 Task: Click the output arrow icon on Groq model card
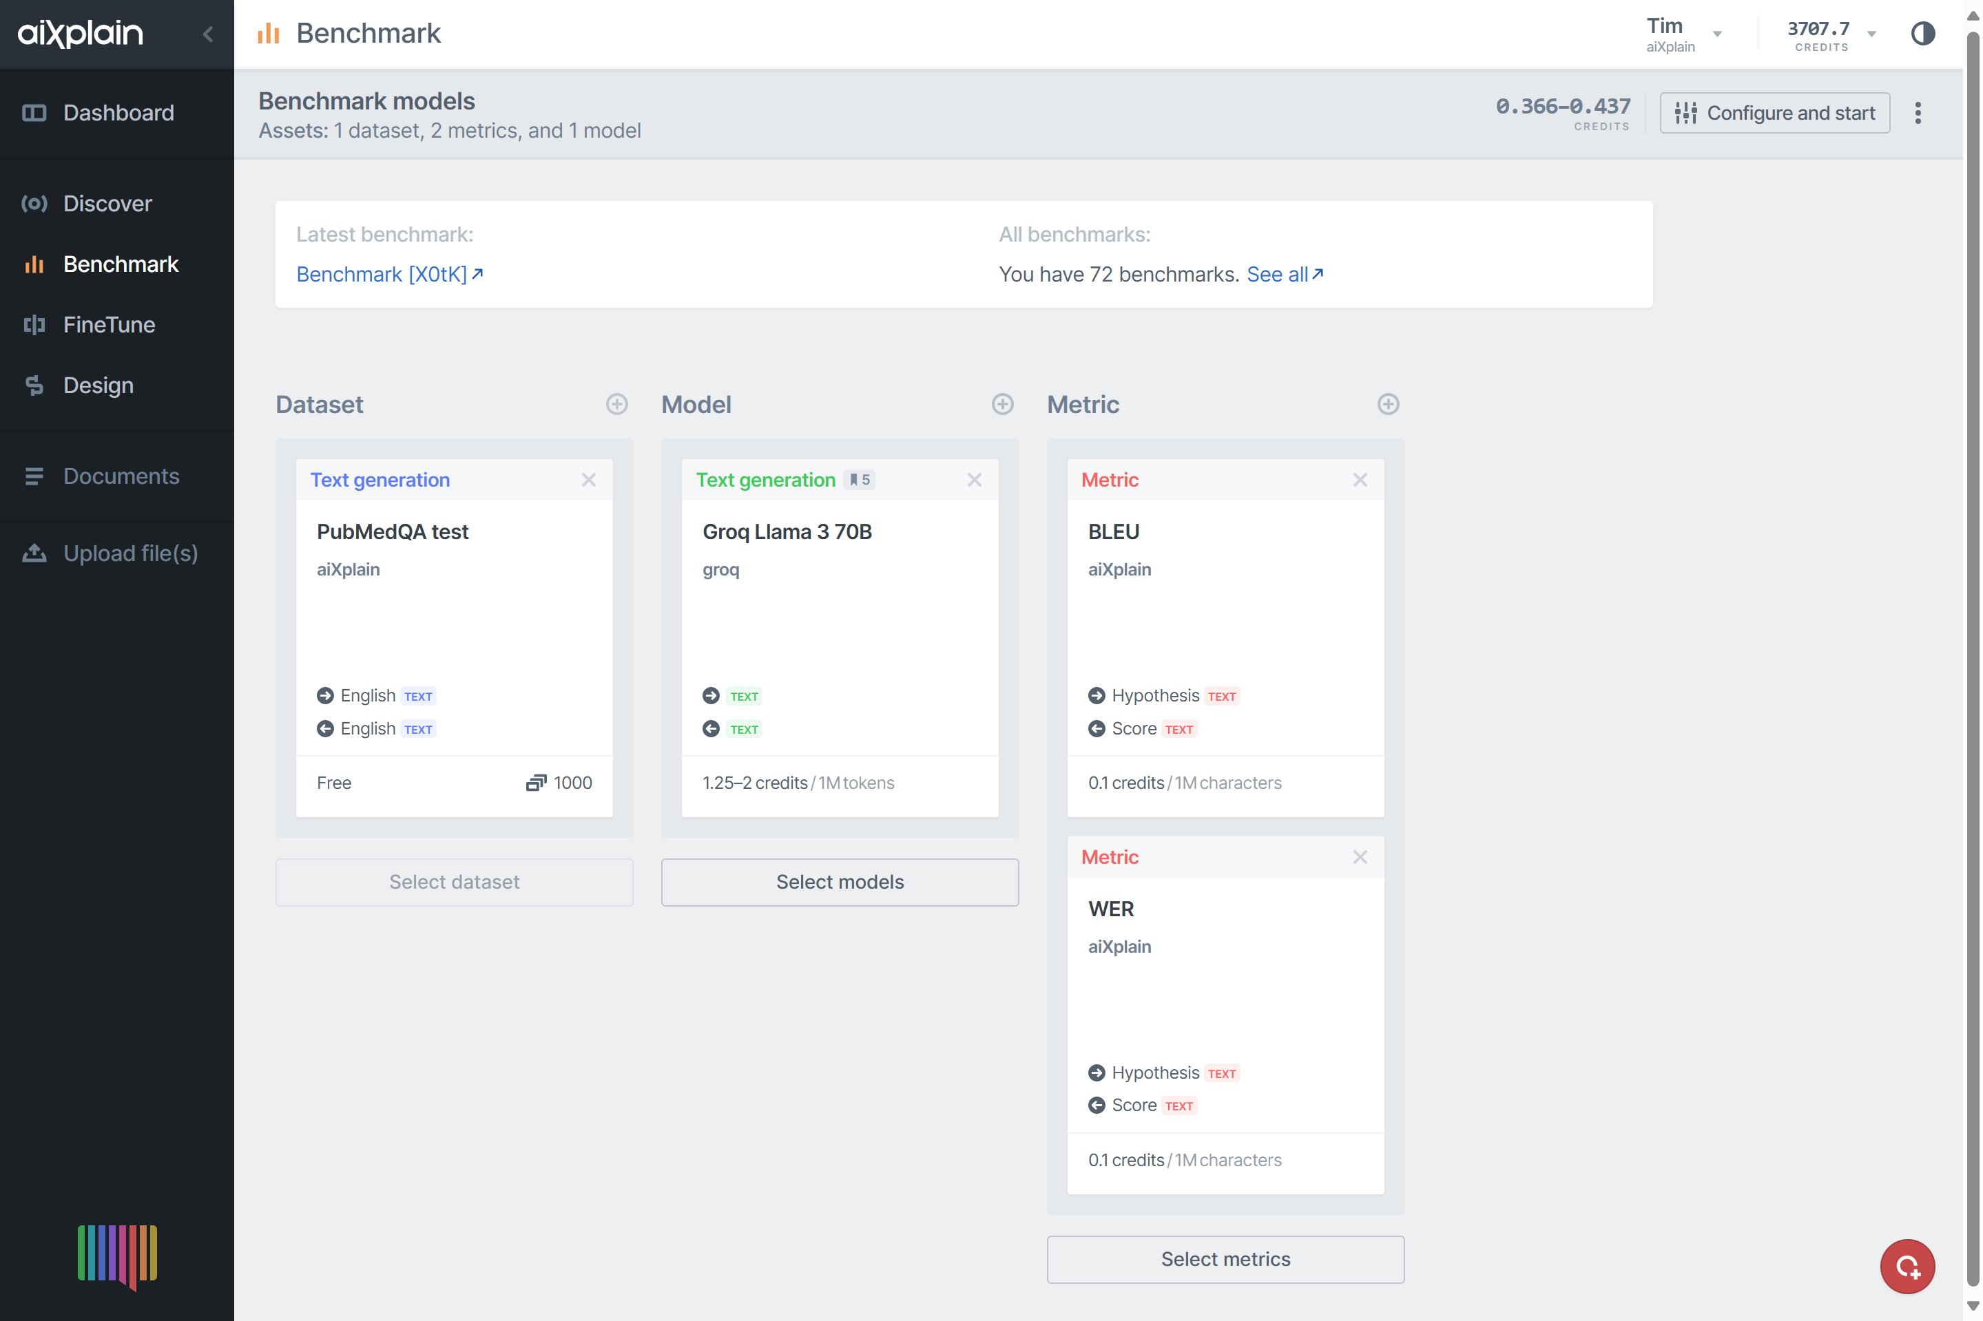click(x=712, y=729)
